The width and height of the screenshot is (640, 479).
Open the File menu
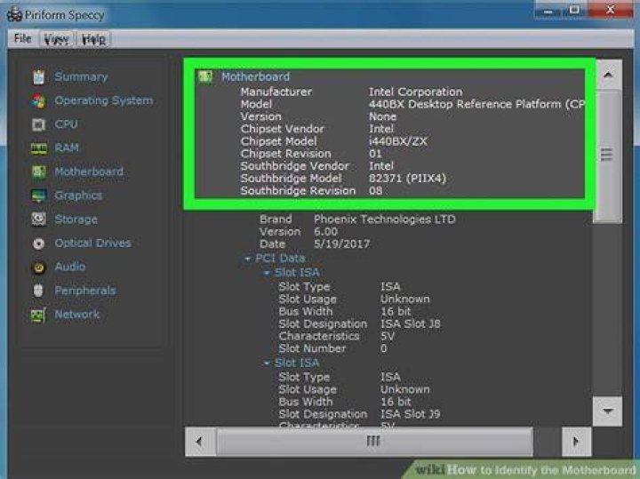[x=22, y=39]
